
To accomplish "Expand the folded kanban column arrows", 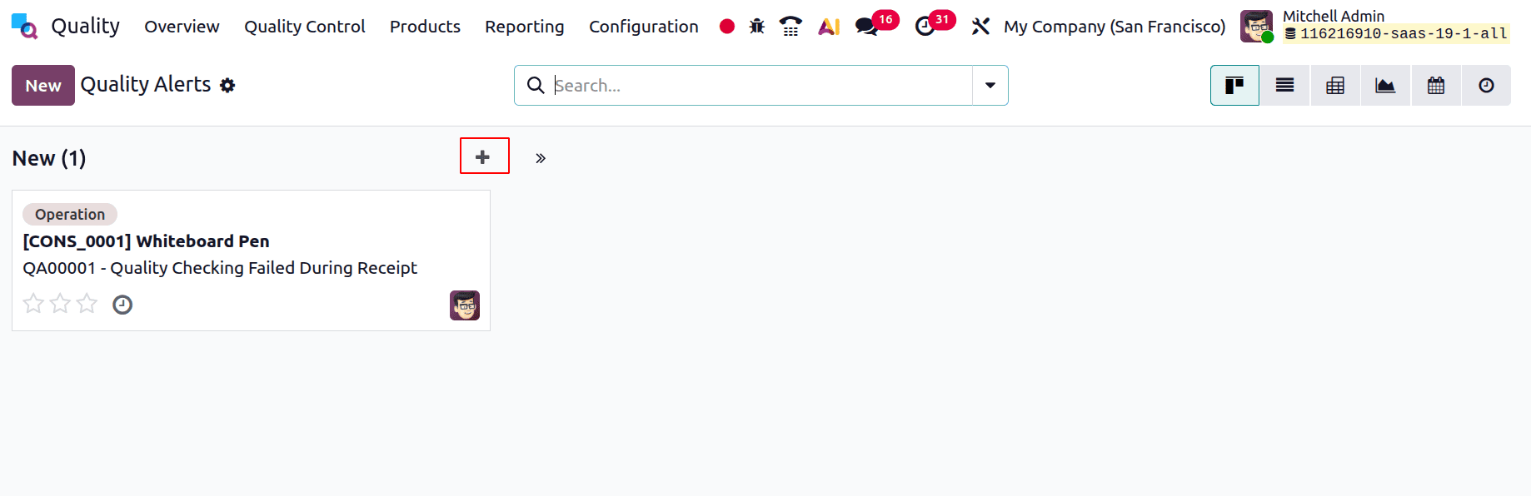I will [x=541, y=158].
